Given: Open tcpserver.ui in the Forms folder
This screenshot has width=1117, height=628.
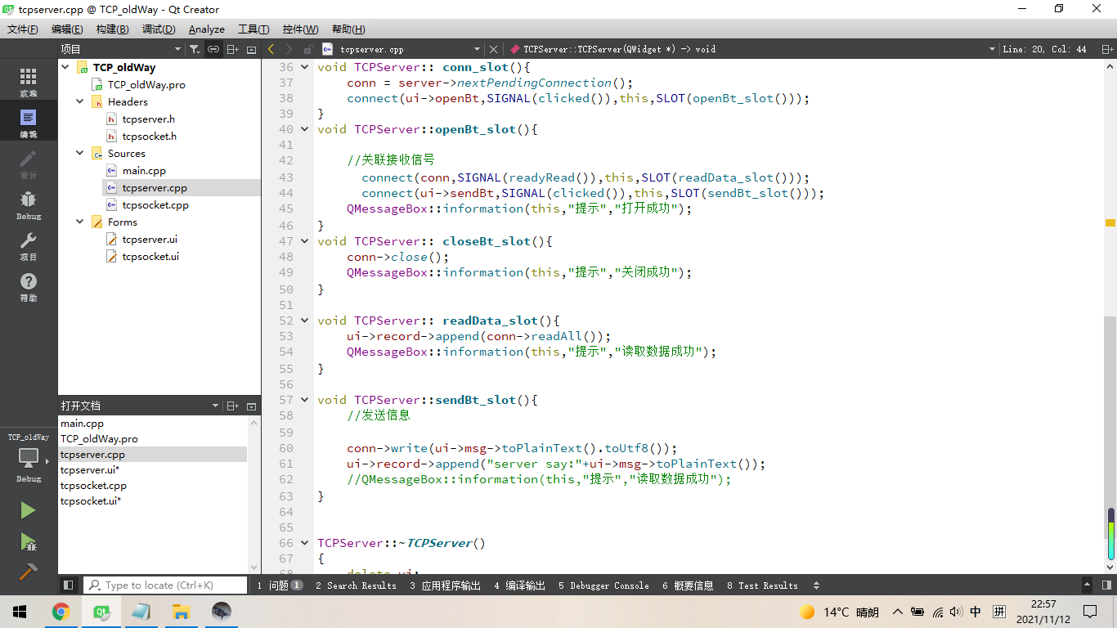Looking at the screenshot, I should [150, 239].
